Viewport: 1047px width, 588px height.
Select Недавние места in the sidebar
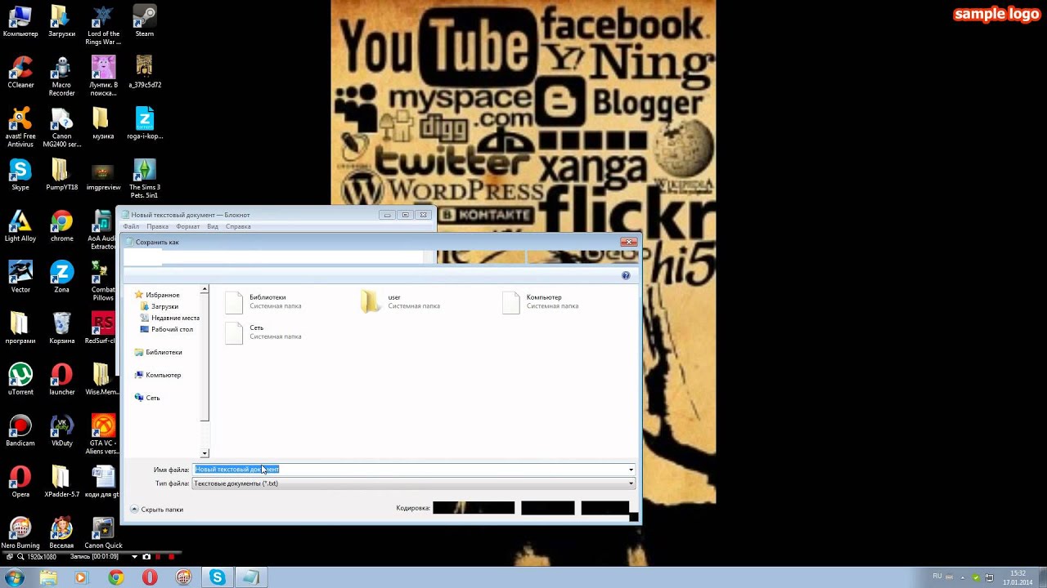[169, 318]
